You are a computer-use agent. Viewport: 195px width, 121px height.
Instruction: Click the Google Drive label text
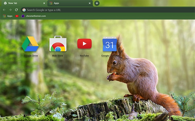[x=31, y=56]
